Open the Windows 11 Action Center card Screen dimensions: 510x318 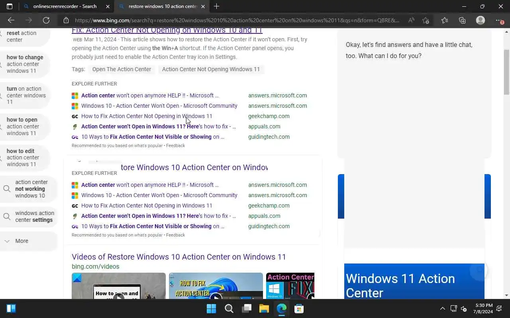point(414,281)
